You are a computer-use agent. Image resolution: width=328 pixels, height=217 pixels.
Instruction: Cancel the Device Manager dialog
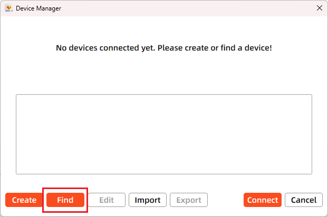[304, 200]
